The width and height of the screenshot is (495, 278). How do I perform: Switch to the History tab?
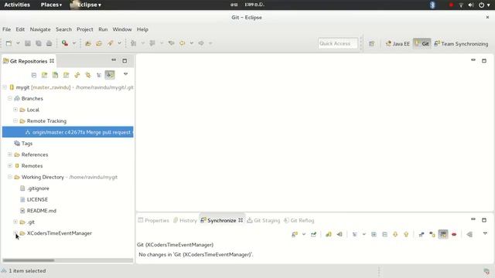[185, 220]
